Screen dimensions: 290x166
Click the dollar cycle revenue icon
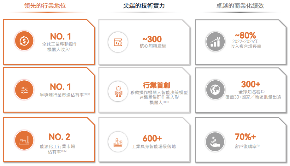click(24, 41)
